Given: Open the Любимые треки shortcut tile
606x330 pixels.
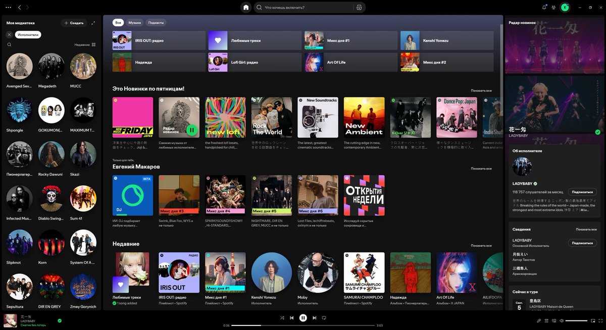Looking at the screenshot, I should click(255, 40).
